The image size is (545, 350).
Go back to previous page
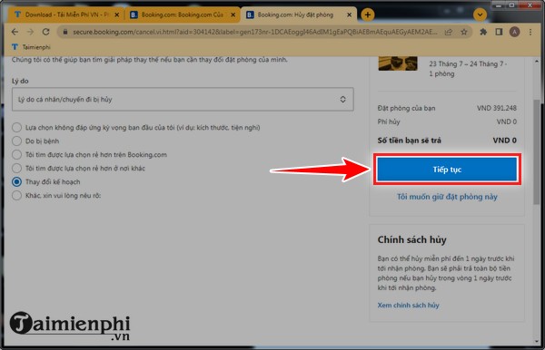click(15, 32)
